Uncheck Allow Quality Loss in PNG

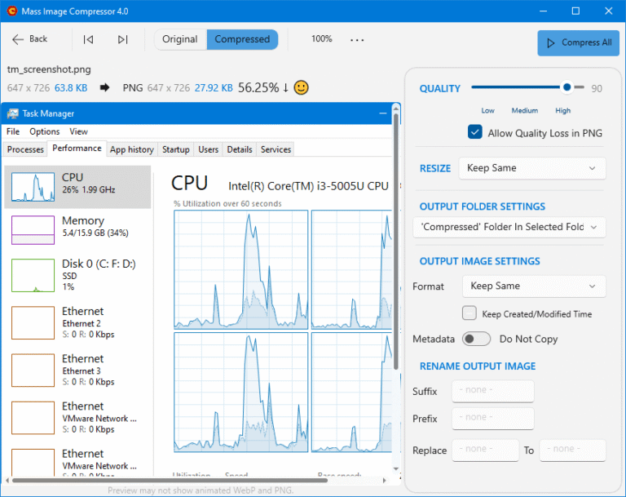tap(474, 132)
